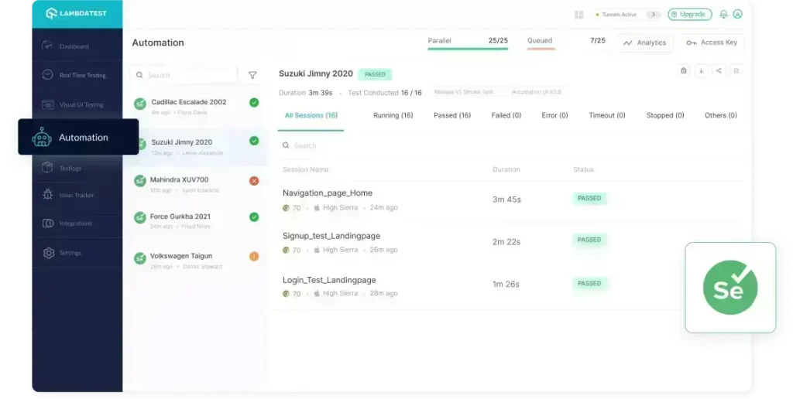Open the user profile avatar
The image size is (793, 399).
point(738,14)
